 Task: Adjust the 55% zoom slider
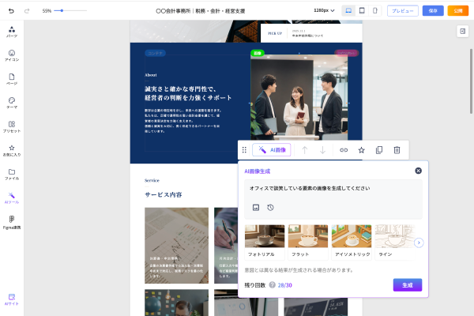(70, 10)
